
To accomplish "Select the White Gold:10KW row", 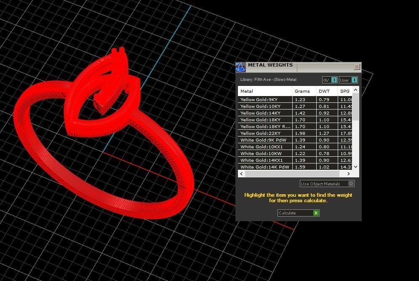I will pyautogui.click(x=295, y=153).
